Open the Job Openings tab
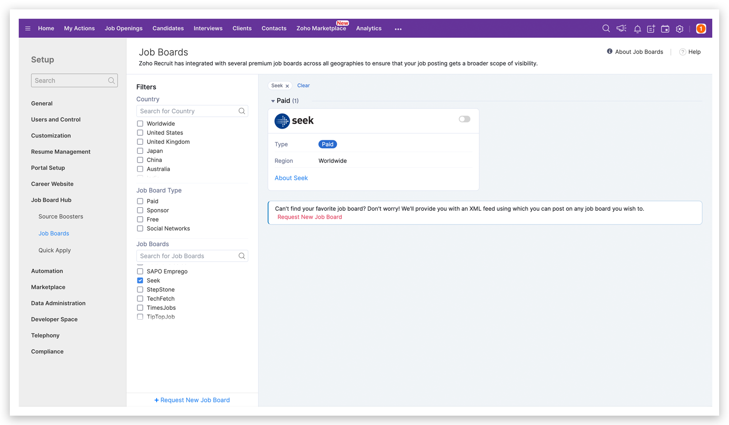This screenshot has height=425, width=729. tap(124, 29)
